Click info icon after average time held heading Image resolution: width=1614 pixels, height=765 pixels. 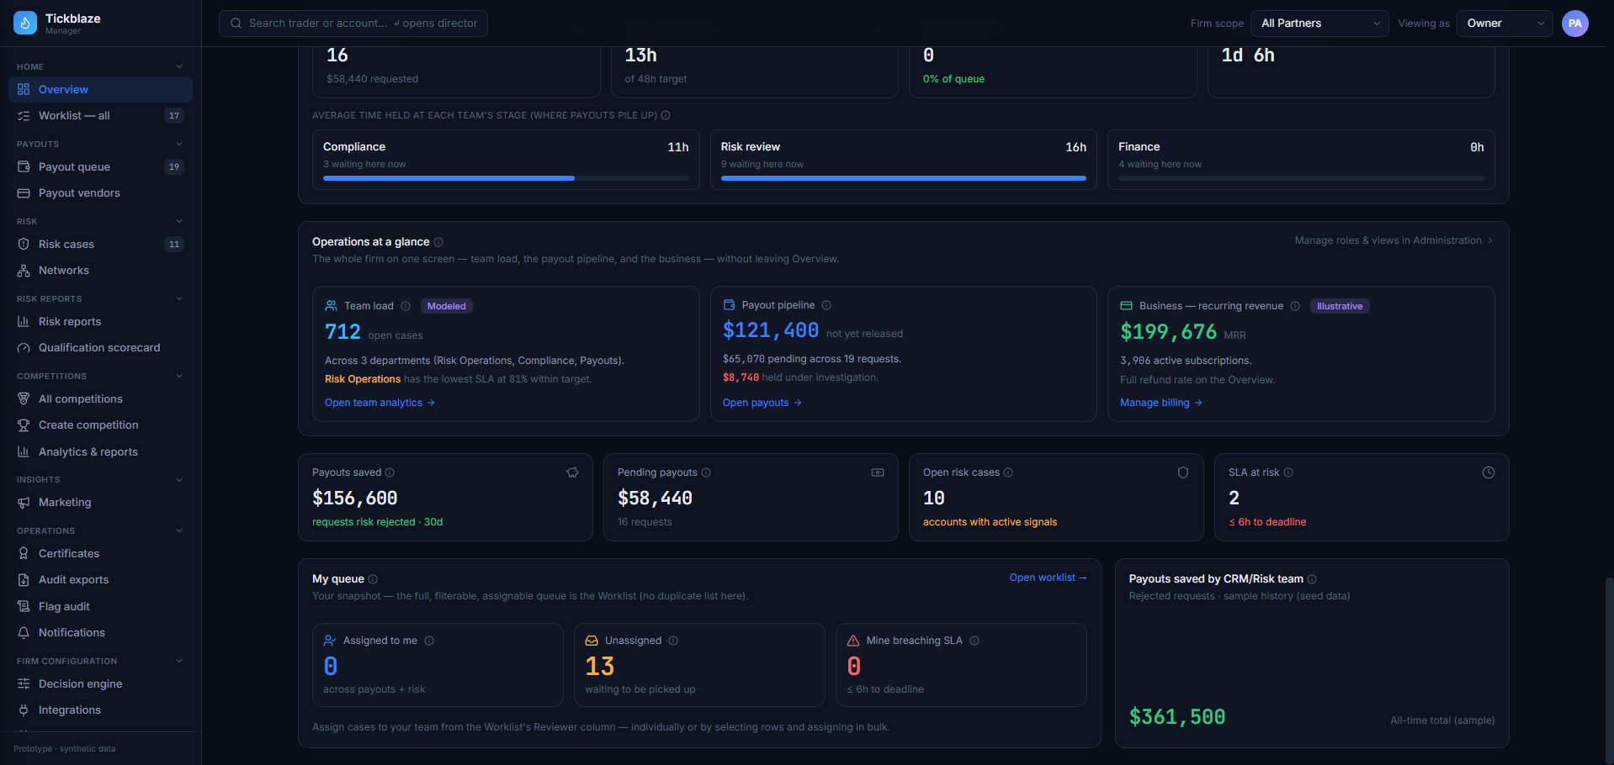point(666,115)
